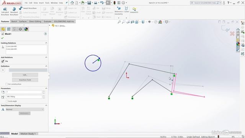Open the FeatureManager design tree tab
Viewport: 245px width, 138px height.
[3, 29]
